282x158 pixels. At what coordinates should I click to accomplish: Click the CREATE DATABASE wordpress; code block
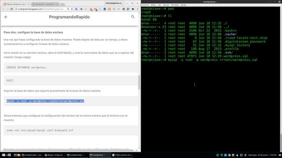[x=71, y=67]
